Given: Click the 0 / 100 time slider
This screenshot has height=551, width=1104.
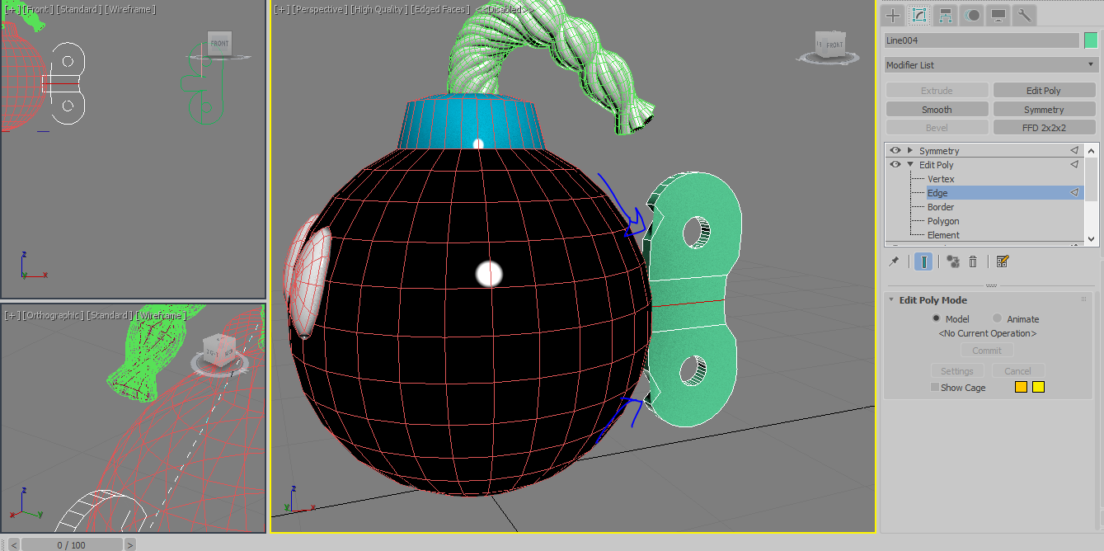Looking at the screenshot, I should click(72, 545).
